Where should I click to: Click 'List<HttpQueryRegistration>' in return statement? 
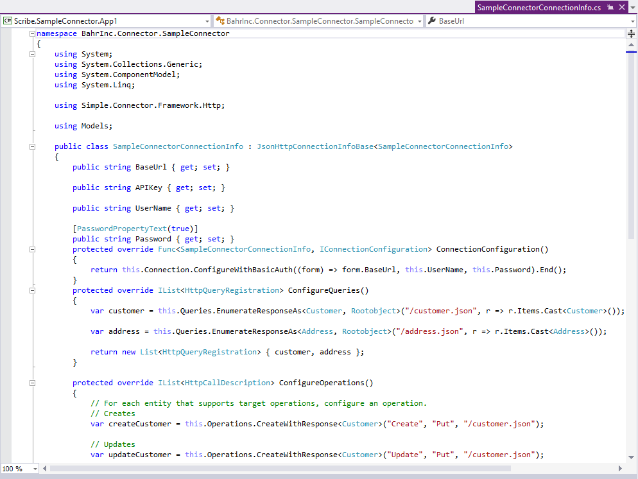pyautogui.click(x=200, y=352)
